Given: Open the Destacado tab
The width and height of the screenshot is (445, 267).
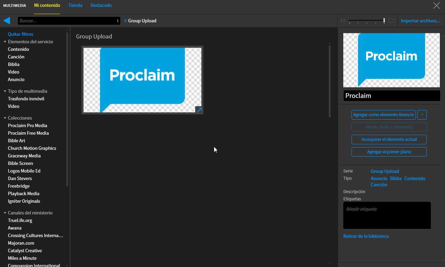Looking at the screenshot, I should (101, 5).
